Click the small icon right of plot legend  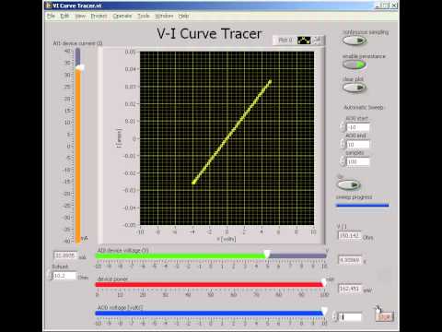click(318, 40)
